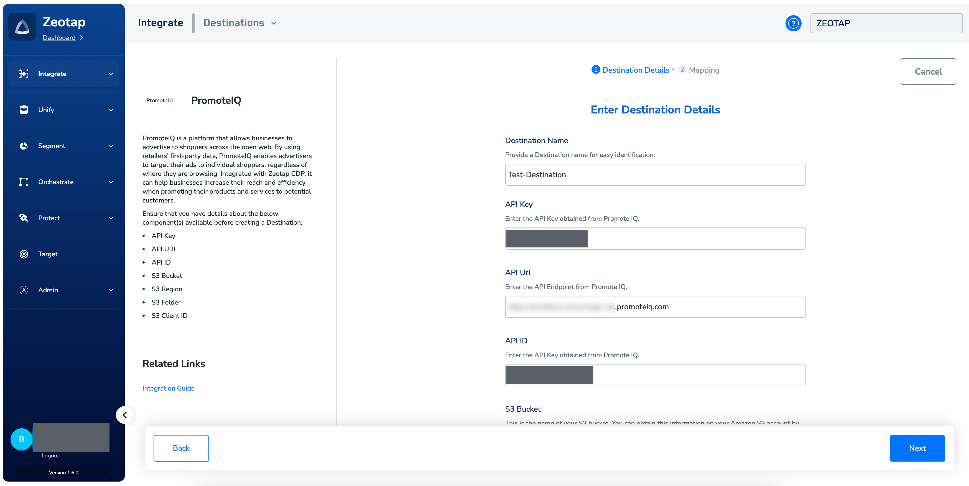Open the Target menu item

pyautogui.click(x=63, y=254)
